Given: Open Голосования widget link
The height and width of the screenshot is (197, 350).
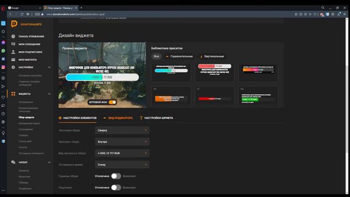Looking at the screenshot, I should [x=26, y=129].
